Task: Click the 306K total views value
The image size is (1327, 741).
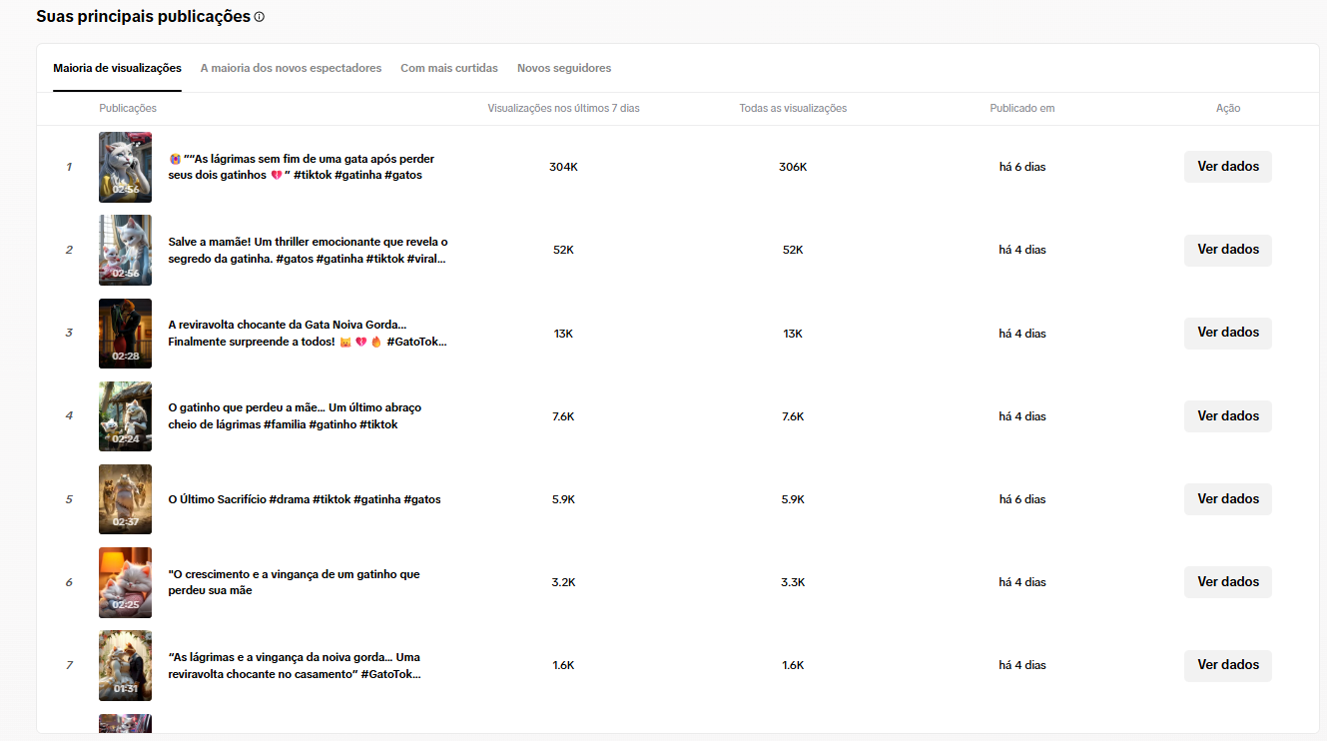Action: point(793,167)
